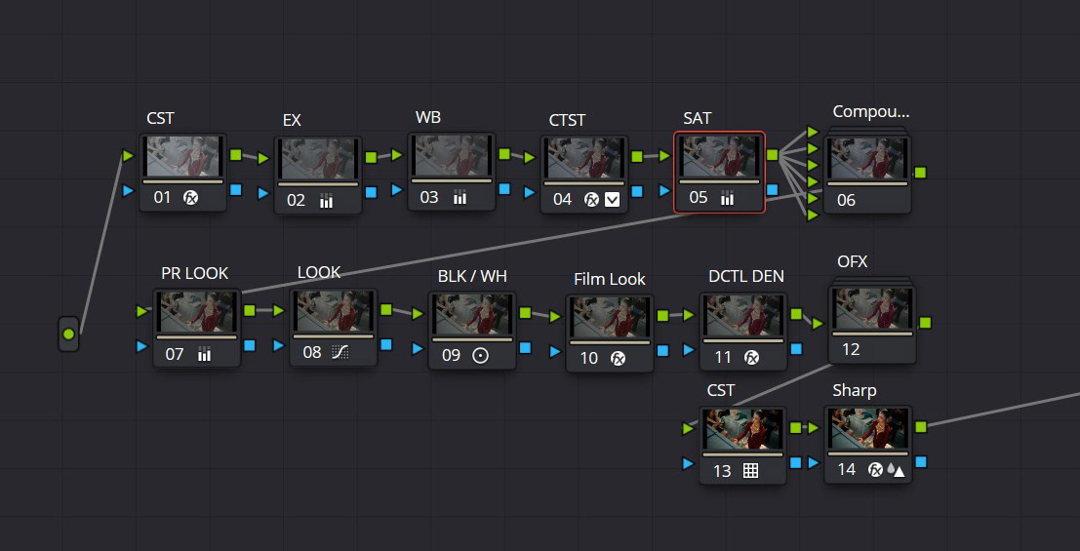1080x551 pixels.
Task: Select the DCTL DEN node 11 thumbnail
Action: tap(743, 315)
